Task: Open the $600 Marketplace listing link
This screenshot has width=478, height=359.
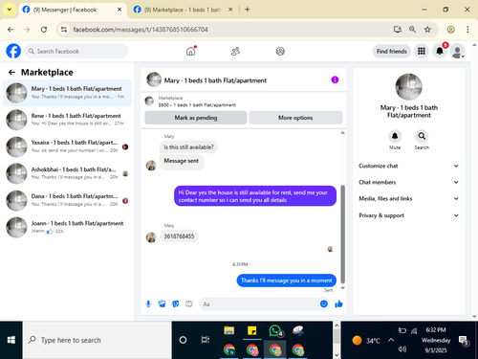Action: point(197,105)
